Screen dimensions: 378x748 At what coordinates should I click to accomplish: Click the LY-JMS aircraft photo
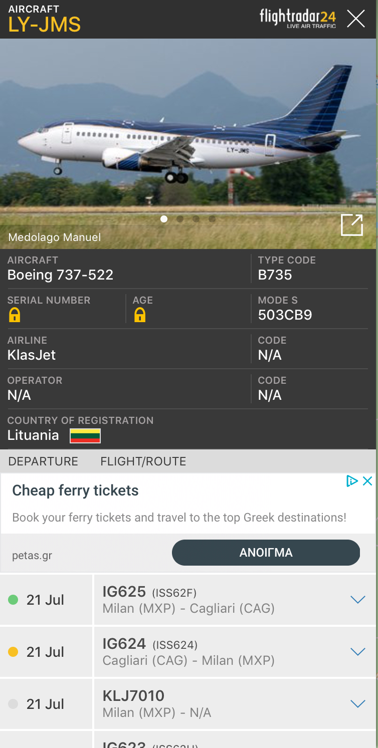[x=188, y=140]
